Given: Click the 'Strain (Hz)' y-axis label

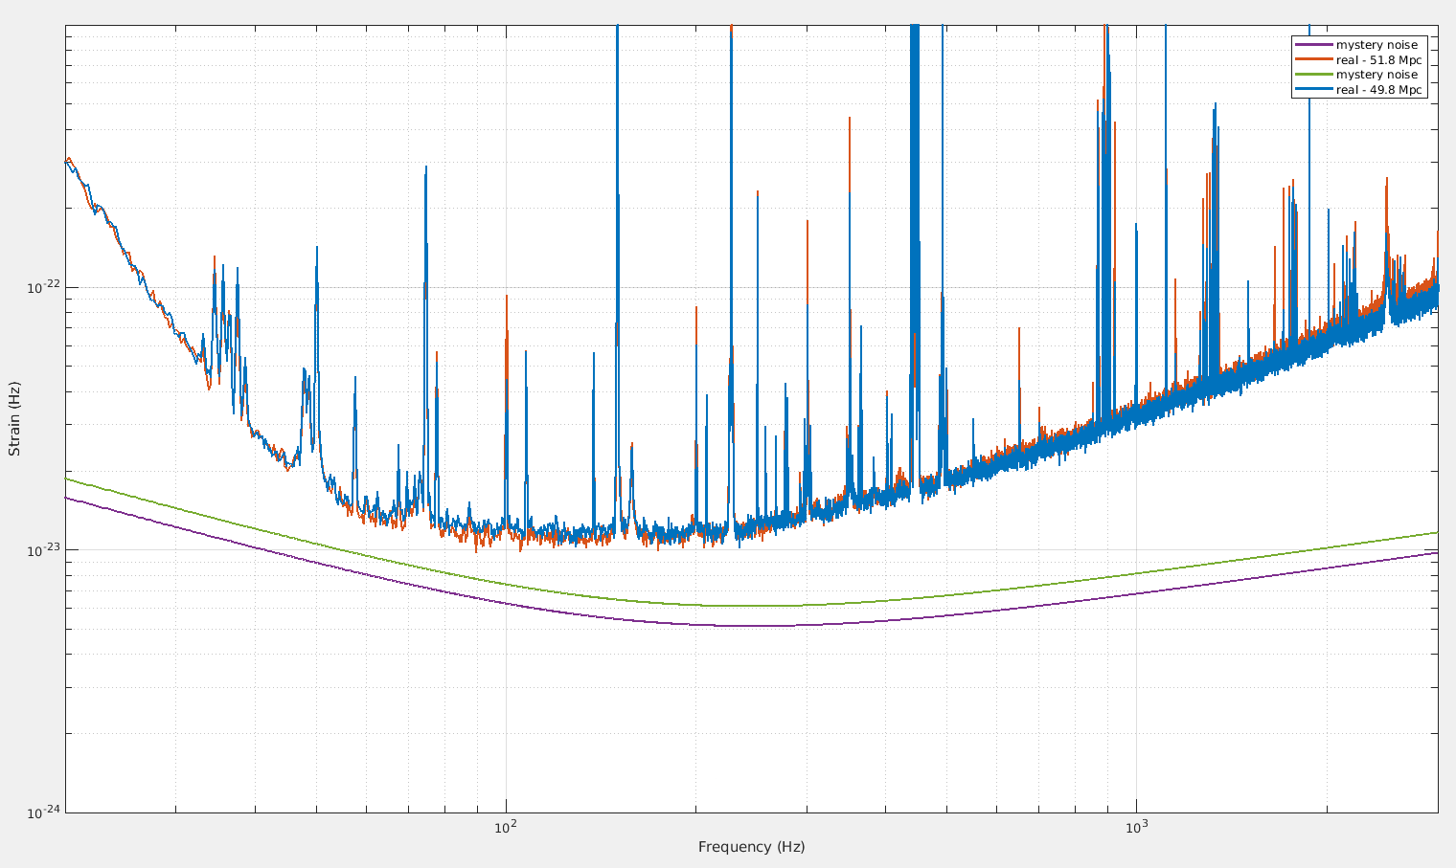Looking at the screenshot, I should tap(14, 418).
